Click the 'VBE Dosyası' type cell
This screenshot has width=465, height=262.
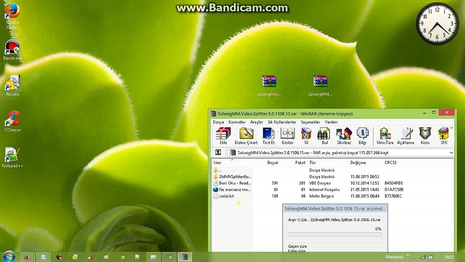(320, 183)
